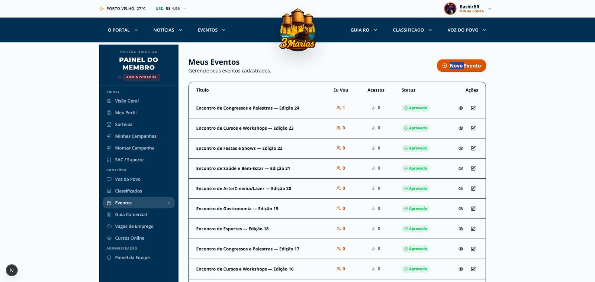Viewport: 595px width, 282px height.
Task: View Congressos e Palestras — Edição 17 event
Action: (x=461, y=249)
